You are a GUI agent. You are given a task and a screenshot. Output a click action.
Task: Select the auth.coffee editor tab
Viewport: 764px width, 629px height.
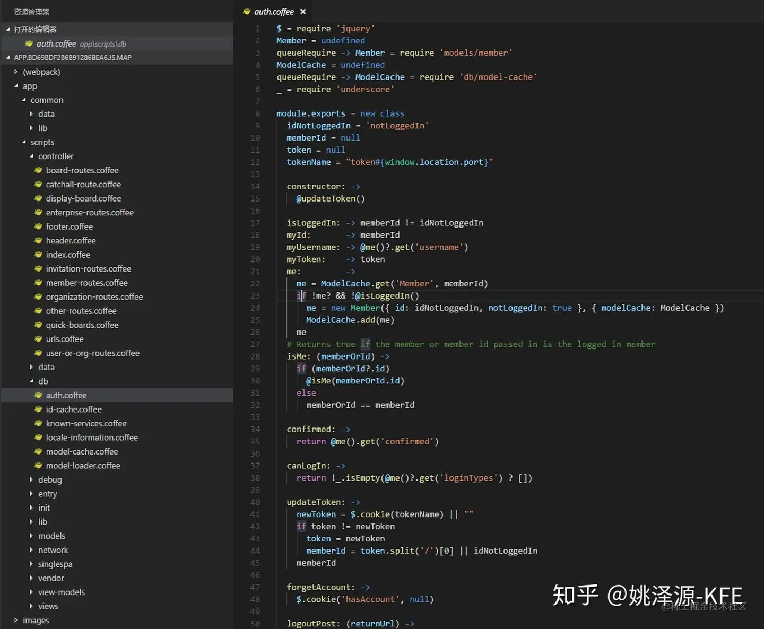pyautogui.click(x=275, y=12)
